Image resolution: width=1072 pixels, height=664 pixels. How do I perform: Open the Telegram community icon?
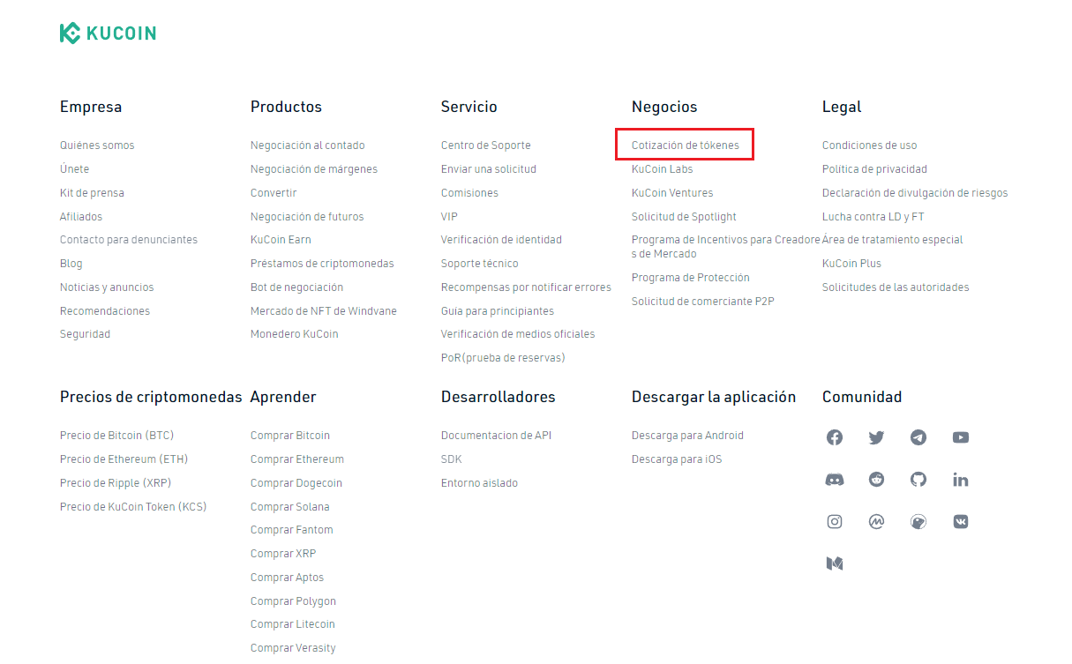pos(918,437)
